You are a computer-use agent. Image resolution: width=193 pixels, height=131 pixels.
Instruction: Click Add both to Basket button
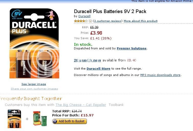click(x=70, y=121)
